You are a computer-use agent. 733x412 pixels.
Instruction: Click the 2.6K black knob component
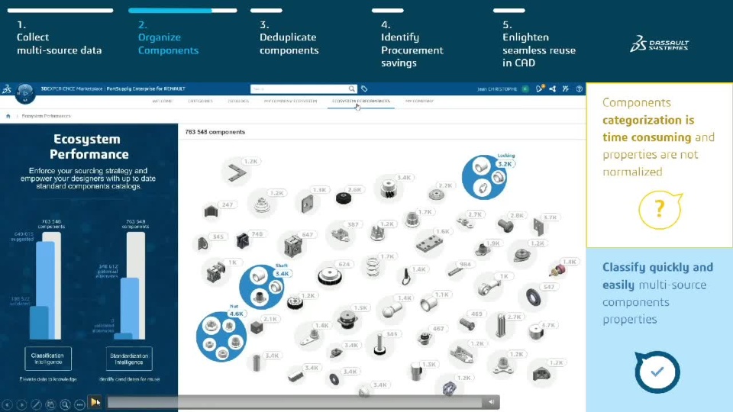coord(344,198)
